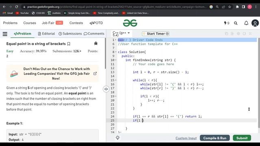Open the Simple Array Sum bookmark
This screenshot has width=260, height=146.
[77, 13]
